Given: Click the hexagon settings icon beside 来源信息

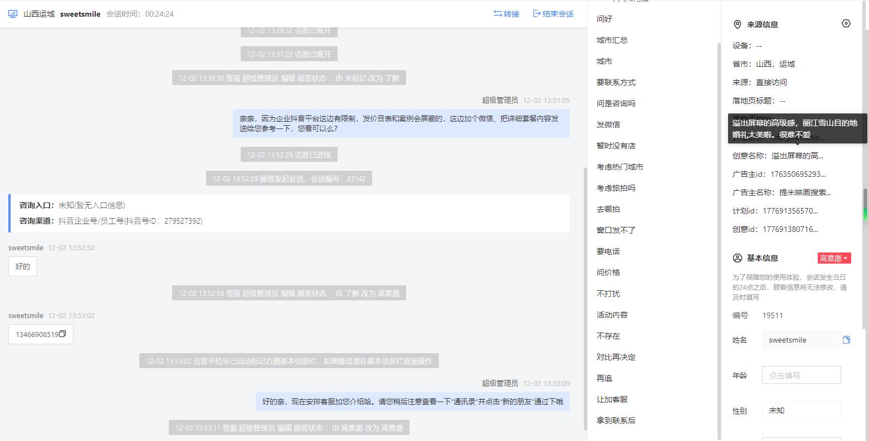Looking at the screenshot, I should 846,23.
